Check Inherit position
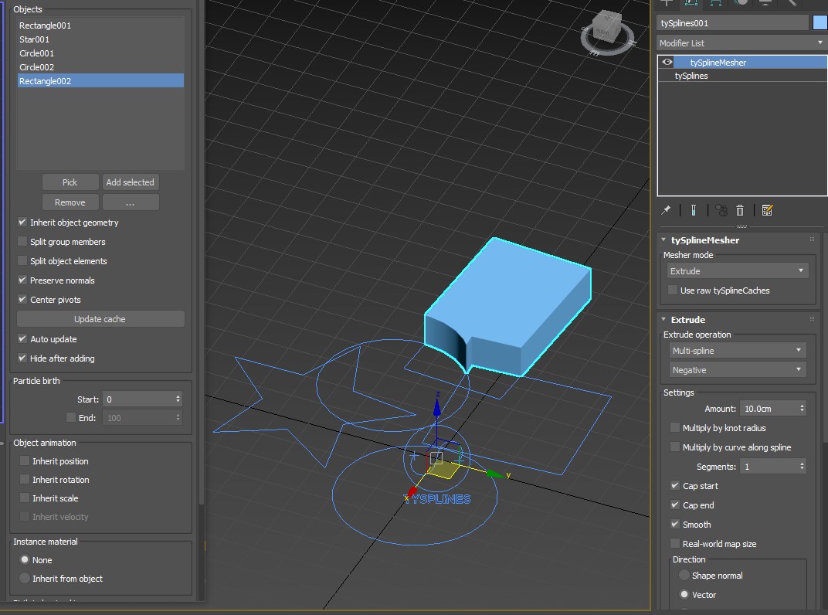The height and width of the screenshot is (615, 828). [24, 460]
